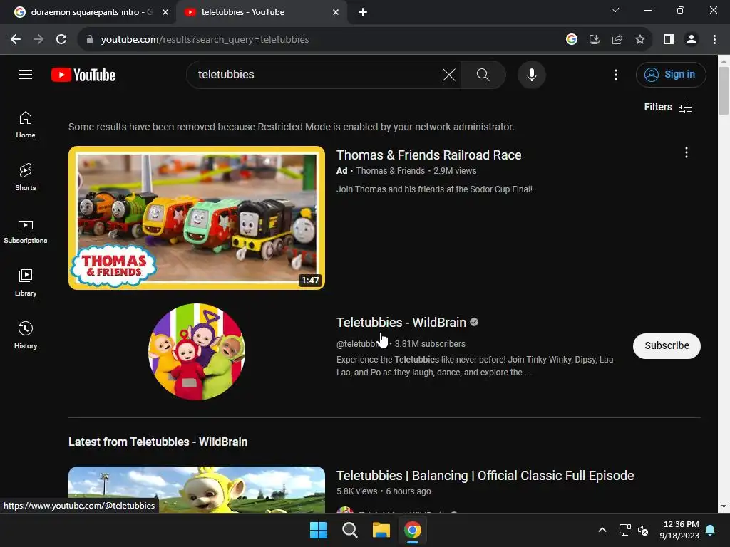Click the YouTube logo
Screen dimensions: 730x547
pyautogui.click(x=83, y=75)
